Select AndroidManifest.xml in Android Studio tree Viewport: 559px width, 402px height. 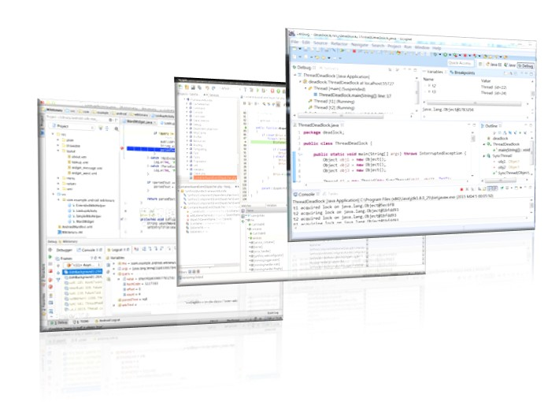(76, 226)
